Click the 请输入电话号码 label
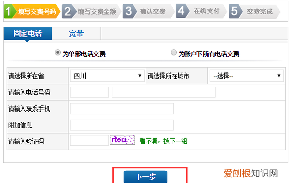Screen dimensions: 291x183 29,92
